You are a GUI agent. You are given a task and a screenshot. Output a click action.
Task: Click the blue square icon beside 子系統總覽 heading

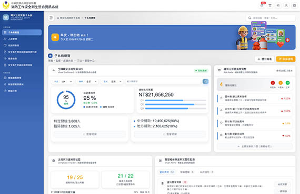click(51, 56)
